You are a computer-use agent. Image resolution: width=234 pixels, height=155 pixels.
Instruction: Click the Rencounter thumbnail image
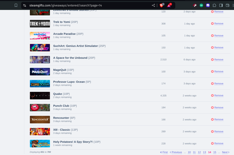40,120
